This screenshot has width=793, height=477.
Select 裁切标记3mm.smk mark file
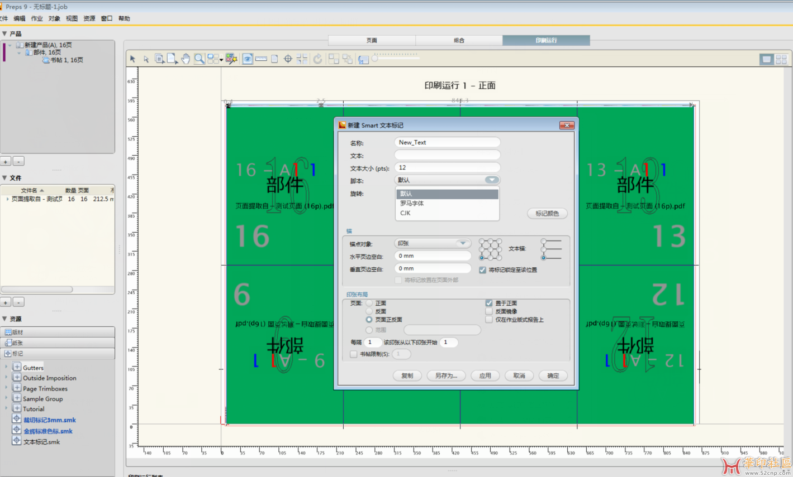[49, 420]
